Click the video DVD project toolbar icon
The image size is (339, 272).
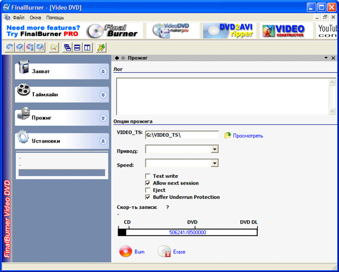30,47
